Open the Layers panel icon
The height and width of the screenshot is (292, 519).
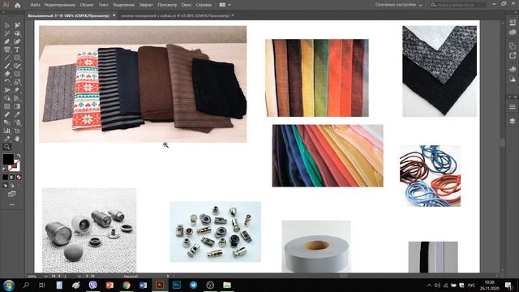coord(512,121)
